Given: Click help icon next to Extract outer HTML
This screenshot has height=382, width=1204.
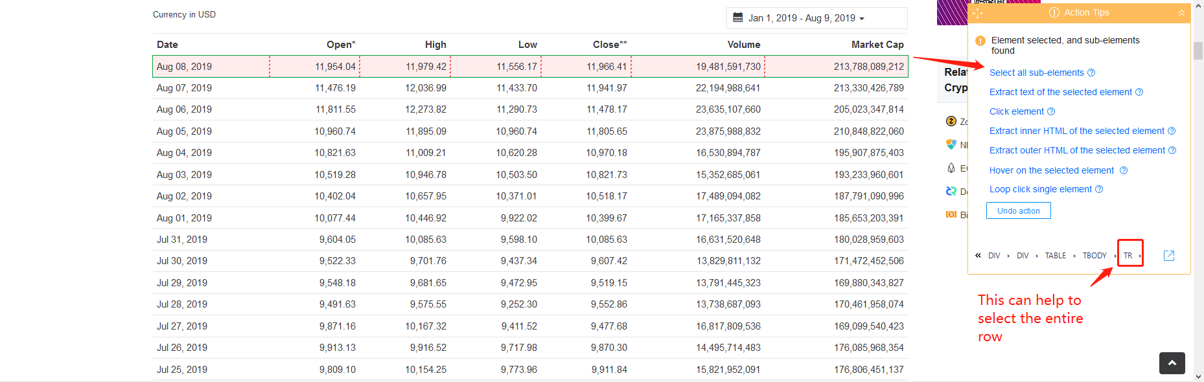Looking at the screenshot, I should [1172, 150].
